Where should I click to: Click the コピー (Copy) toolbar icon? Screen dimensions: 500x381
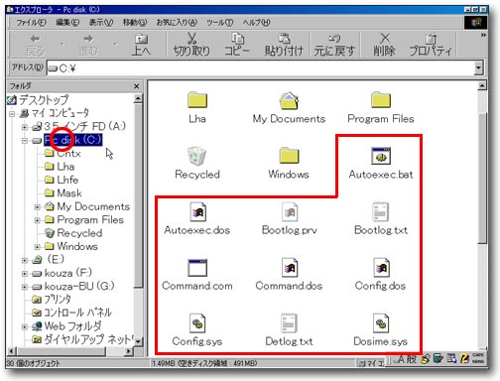237,44
